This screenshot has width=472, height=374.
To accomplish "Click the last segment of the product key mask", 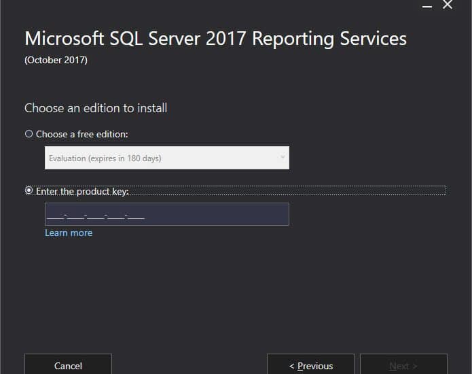I will [137, 216].
